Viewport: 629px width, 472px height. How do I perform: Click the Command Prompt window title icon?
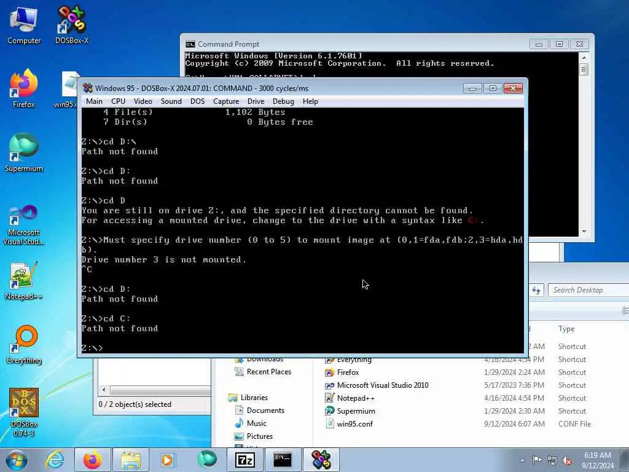(190, 44)
